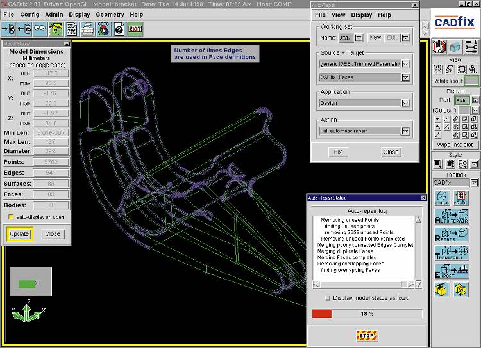Click the red stop-hand icon in right panel

point(439,47)
